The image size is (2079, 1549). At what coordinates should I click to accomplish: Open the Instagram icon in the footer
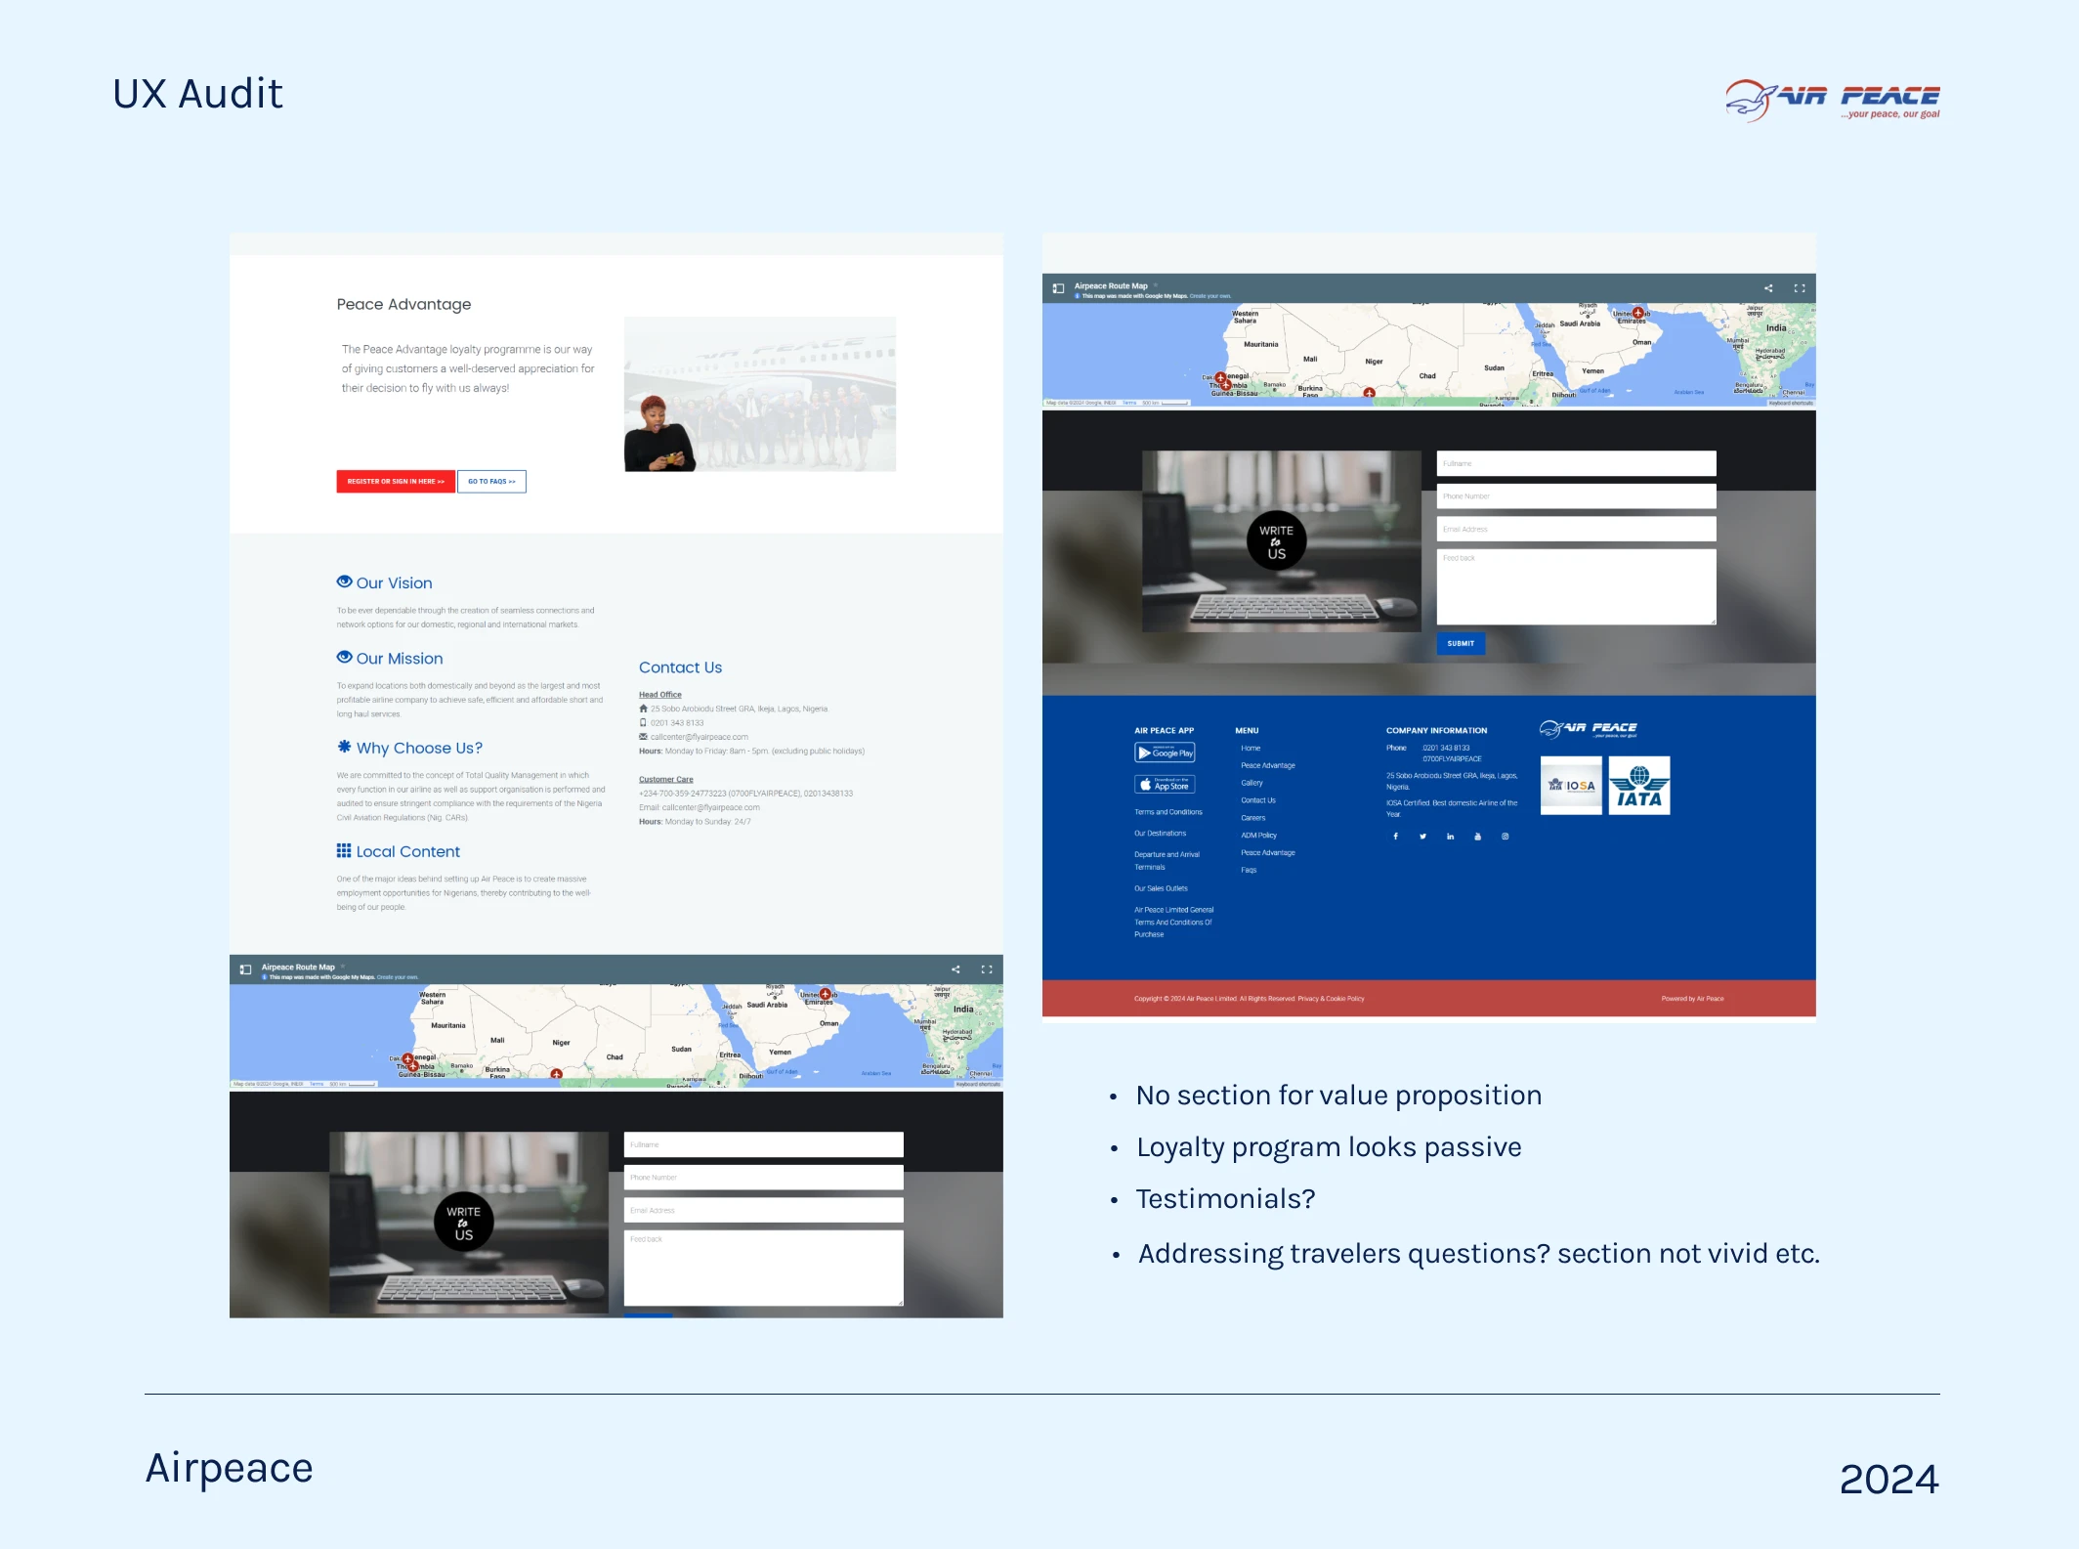click(x=1505, y=837)
